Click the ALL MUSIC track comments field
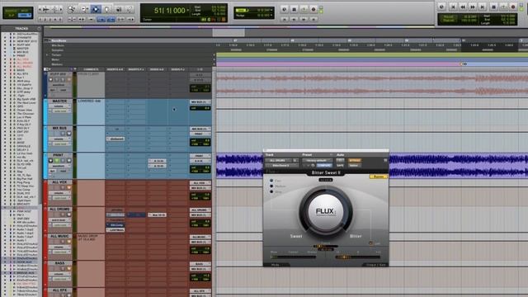This screenshot has height=297, width=528. click(x=91, y=247)
